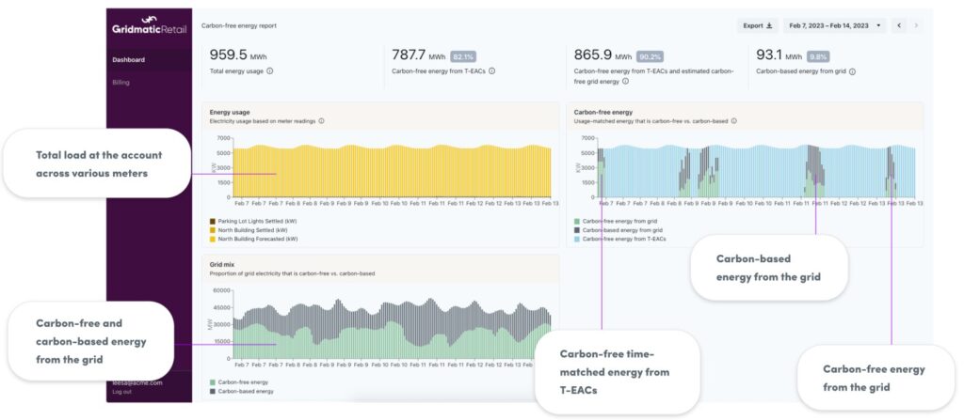Image resolution: width=964 pixels, height=420 pixels.
Task: Click info icon beside Usage-matched energy subtitle
Action: pyautogui.click(x=733, y=121)
